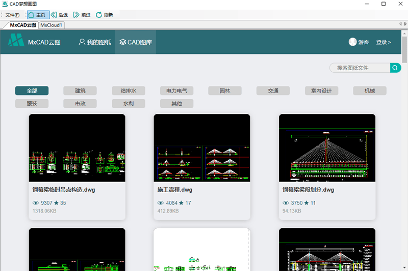Click the Back (后退) navigation icon
Viewport: 408px width, 271px height.
pyautogui.click(x=54, y=15)
